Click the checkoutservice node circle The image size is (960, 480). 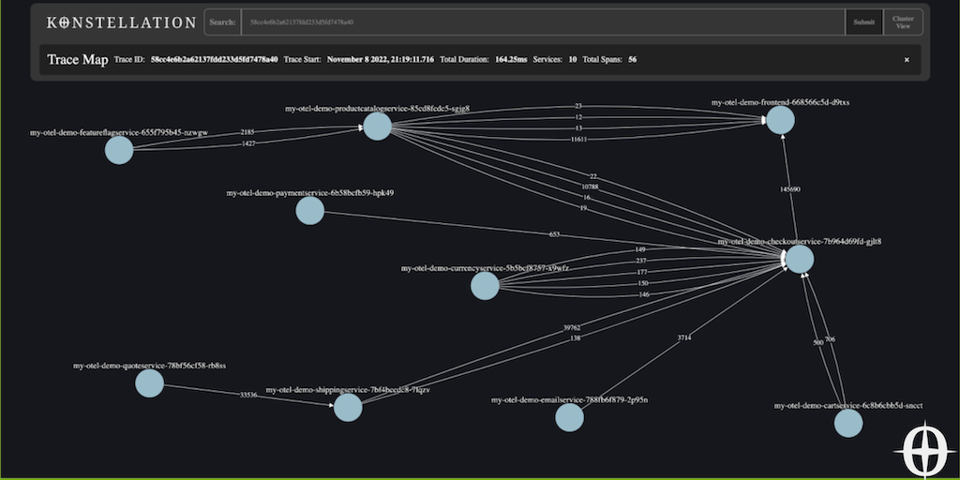point(800,259)
